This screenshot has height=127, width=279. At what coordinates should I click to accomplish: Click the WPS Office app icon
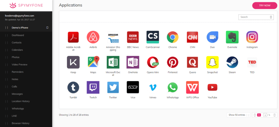pyautogui.click(x=192, y=87)
